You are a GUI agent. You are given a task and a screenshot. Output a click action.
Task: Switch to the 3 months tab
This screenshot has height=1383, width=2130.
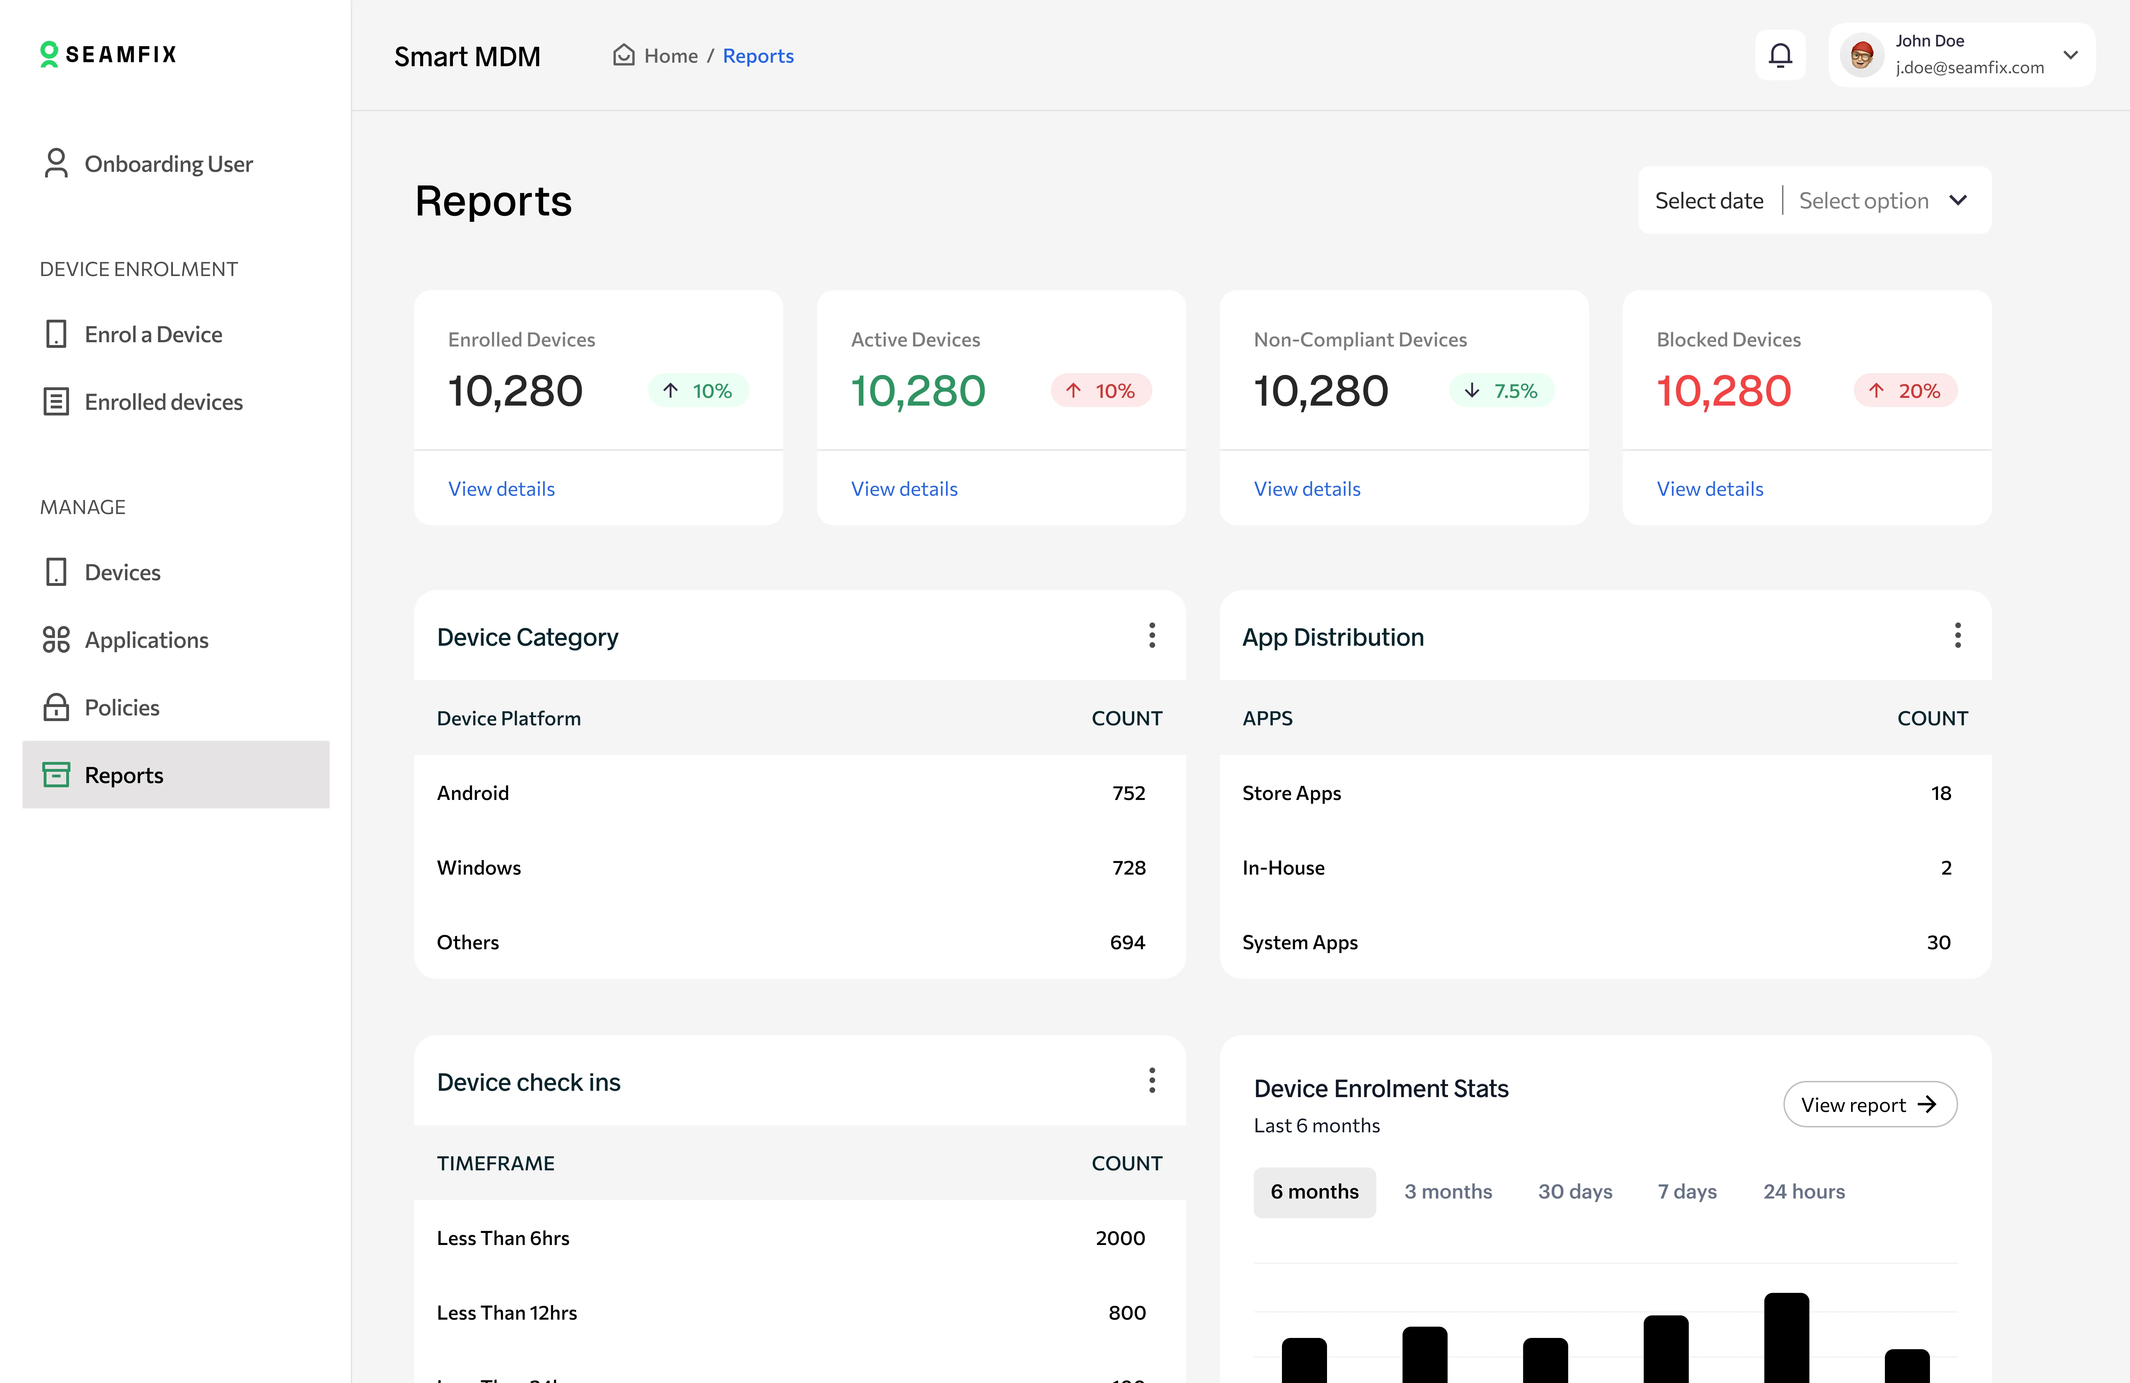[x=1447, y=1191]
